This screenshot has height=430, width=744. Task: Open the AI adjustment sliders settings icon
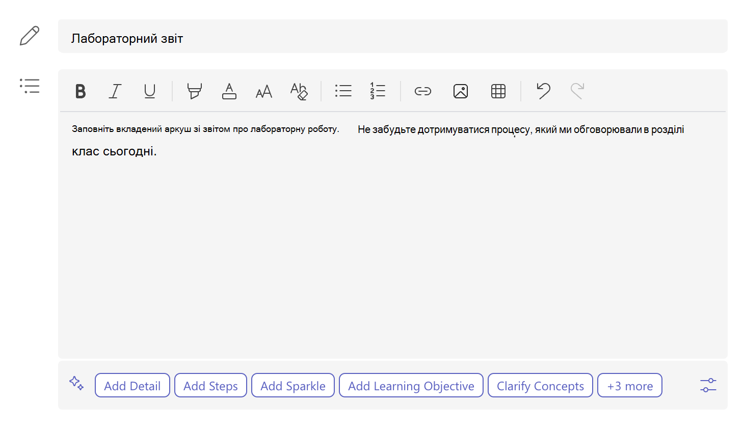708,385
